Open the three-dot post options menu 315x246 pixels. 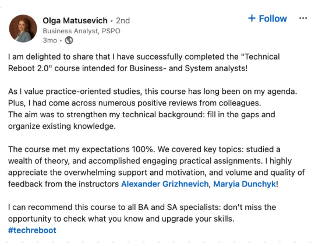pos(303,18)
